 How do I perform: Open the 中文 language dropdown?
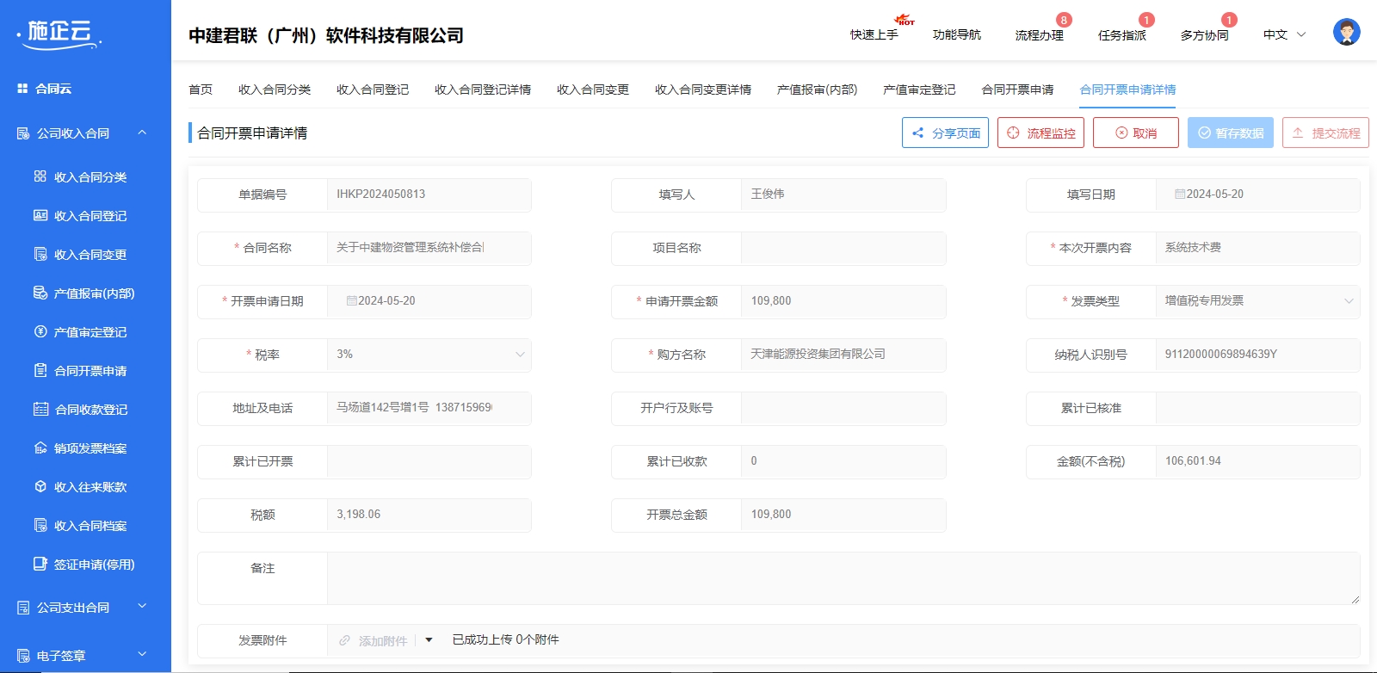point(1284,34)
